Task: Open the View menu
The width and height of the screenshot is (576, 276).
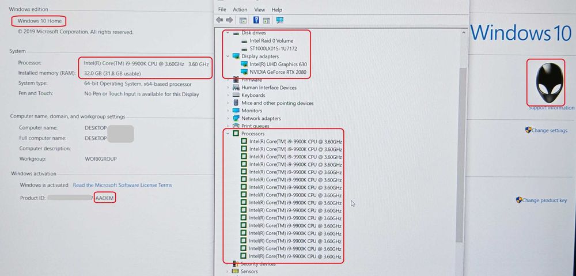Action: (259, 10)
